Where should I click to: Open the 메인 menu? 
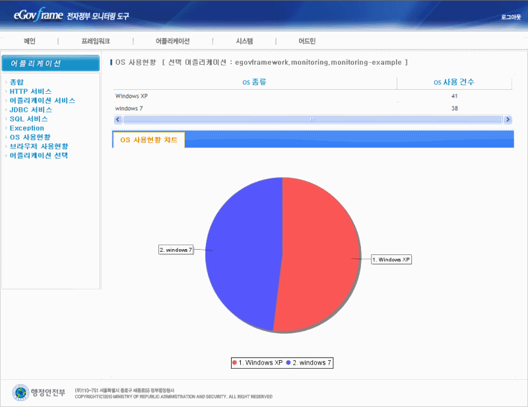pyautogui.click(x=30, y=41)
